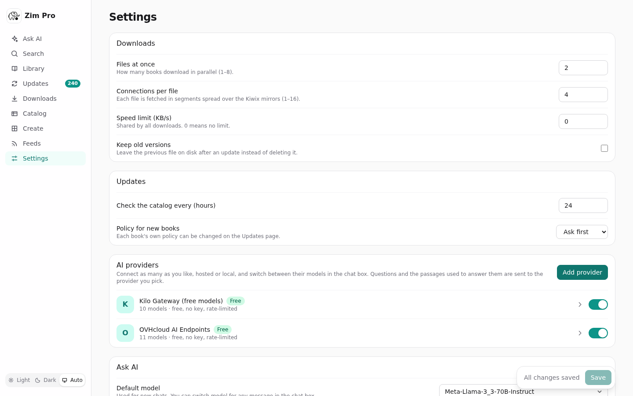
Task: Click the Kilo Gateway K avatar
Action: [125, 304]
